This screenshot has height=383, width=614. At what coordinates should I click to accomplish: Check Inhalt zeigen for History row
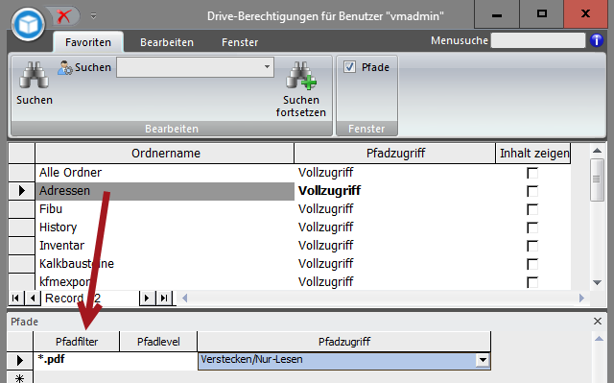[532, 227]
